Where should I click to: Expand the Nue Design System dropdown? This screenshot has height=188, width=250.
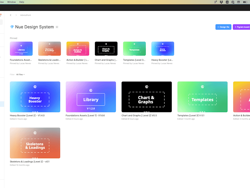pos(57,27)
